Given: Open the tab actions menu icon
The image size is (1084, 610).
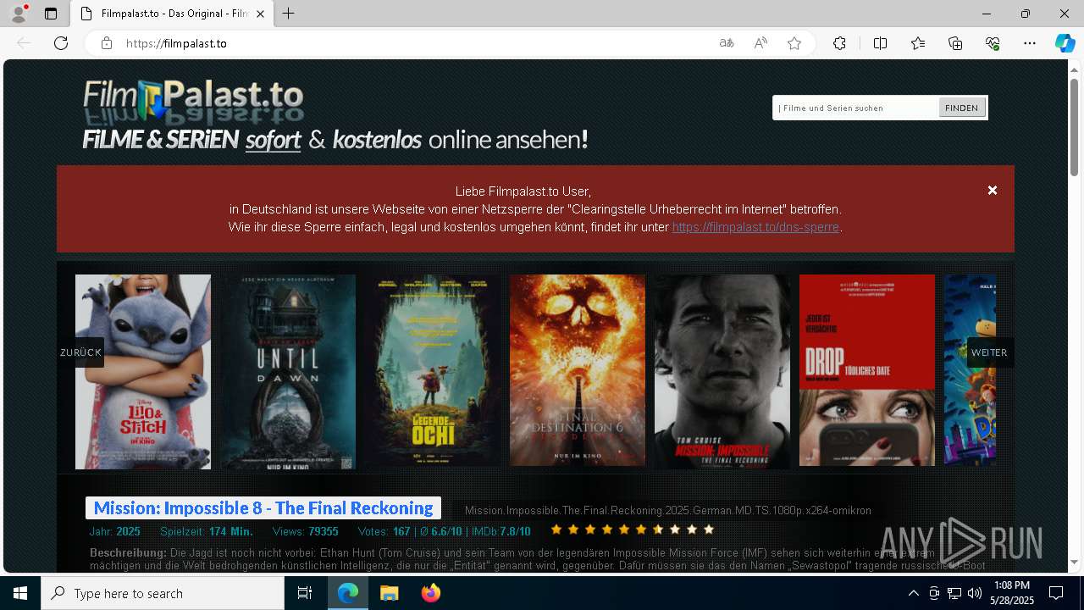Looking at the screenshot, I should 51,14.
